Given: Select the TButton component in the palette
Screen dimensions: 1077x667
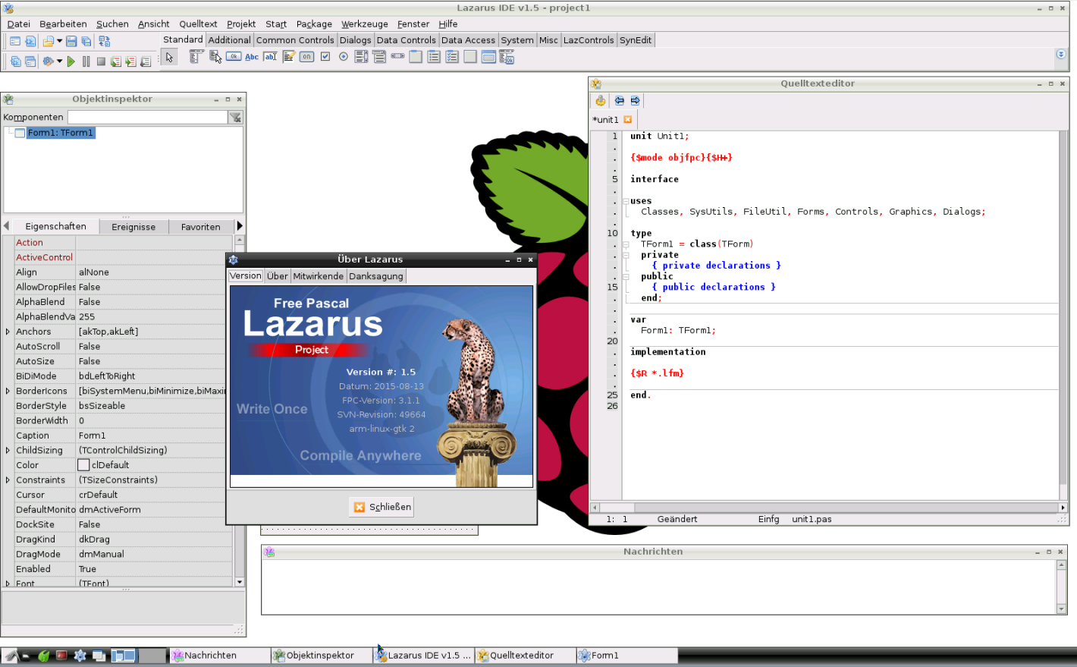Looking at the screenshot, I should (234, 57).
